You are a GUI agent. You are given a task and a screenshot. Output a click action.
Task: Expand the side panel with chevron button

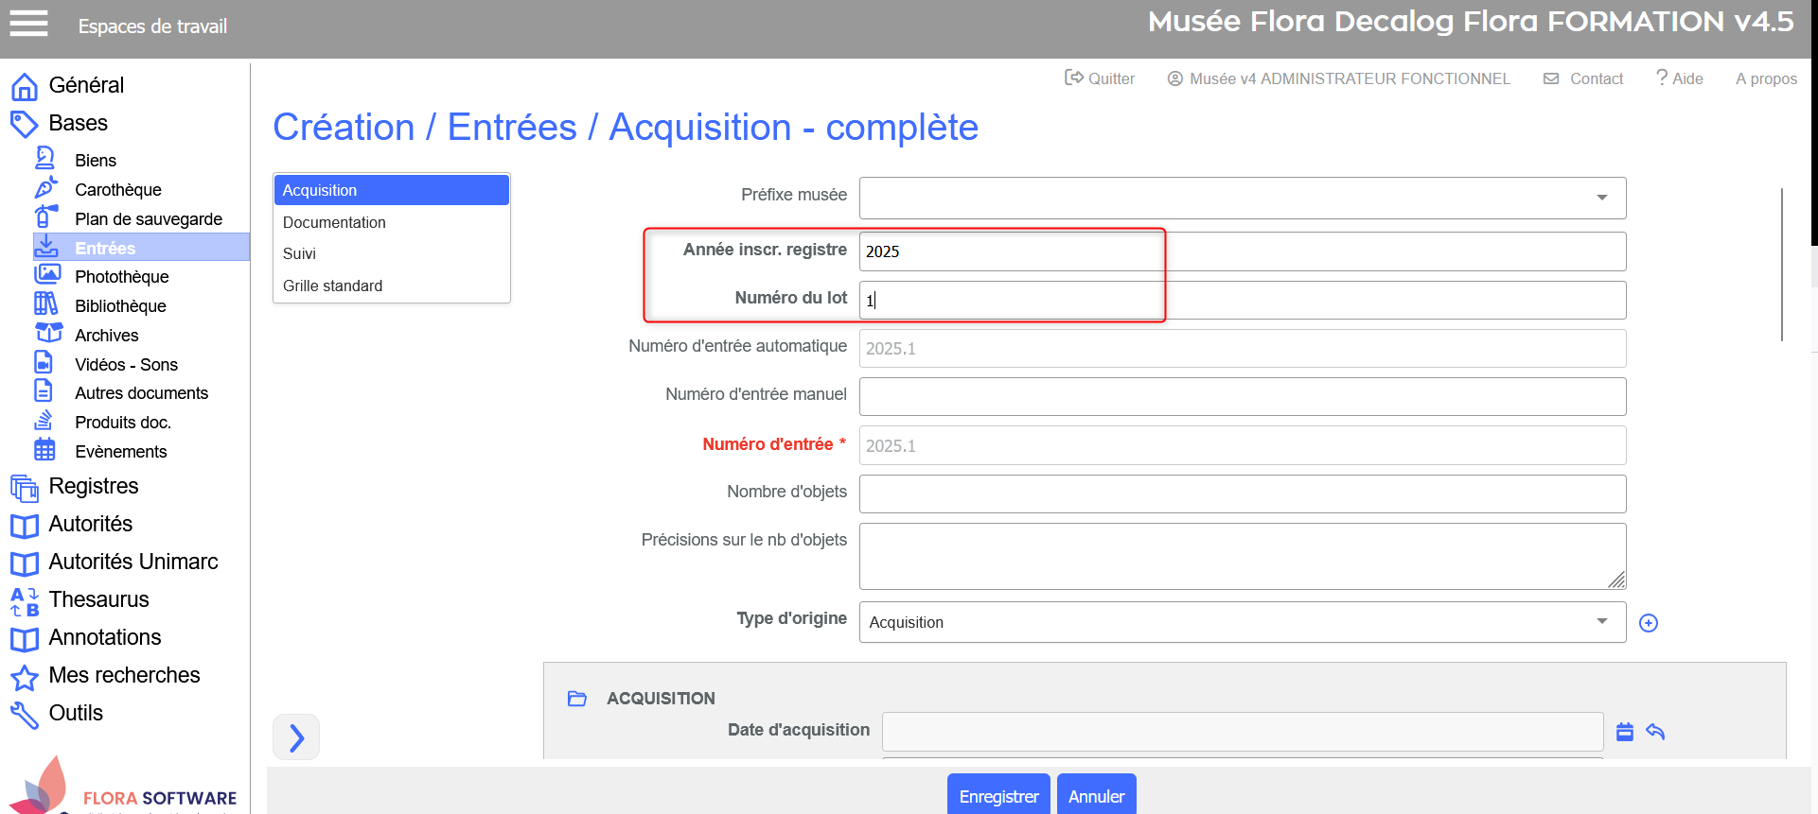point(296,737)
